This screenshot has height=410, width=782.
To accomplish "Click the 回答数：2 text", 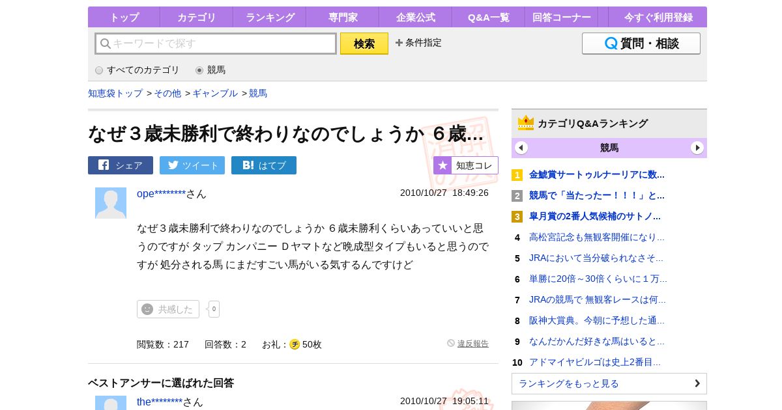I will (225, 344).
